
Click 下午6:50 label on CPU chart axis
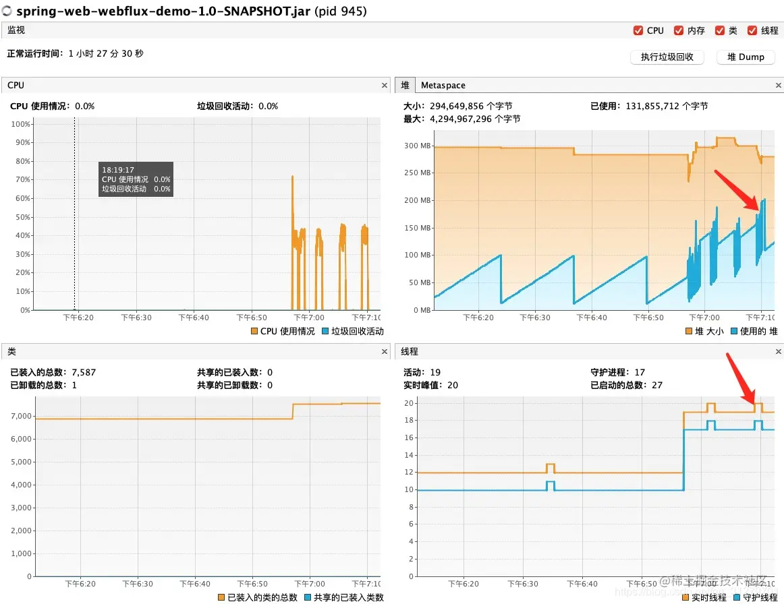tap(252, 318)
